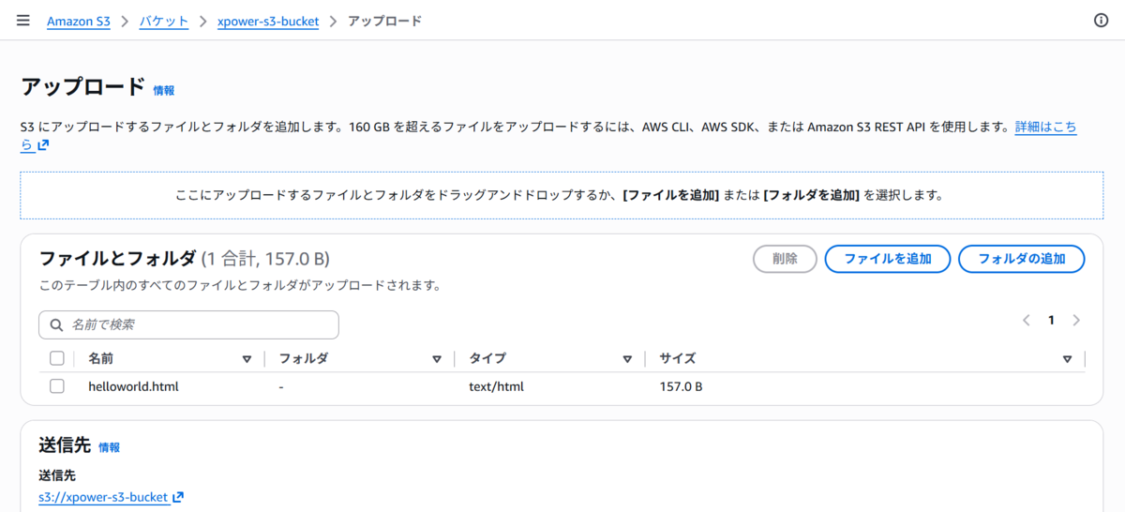This screenshot has width=1125, height=512.
Task: Sort by サイズ column arrow
Action: 1067,359
